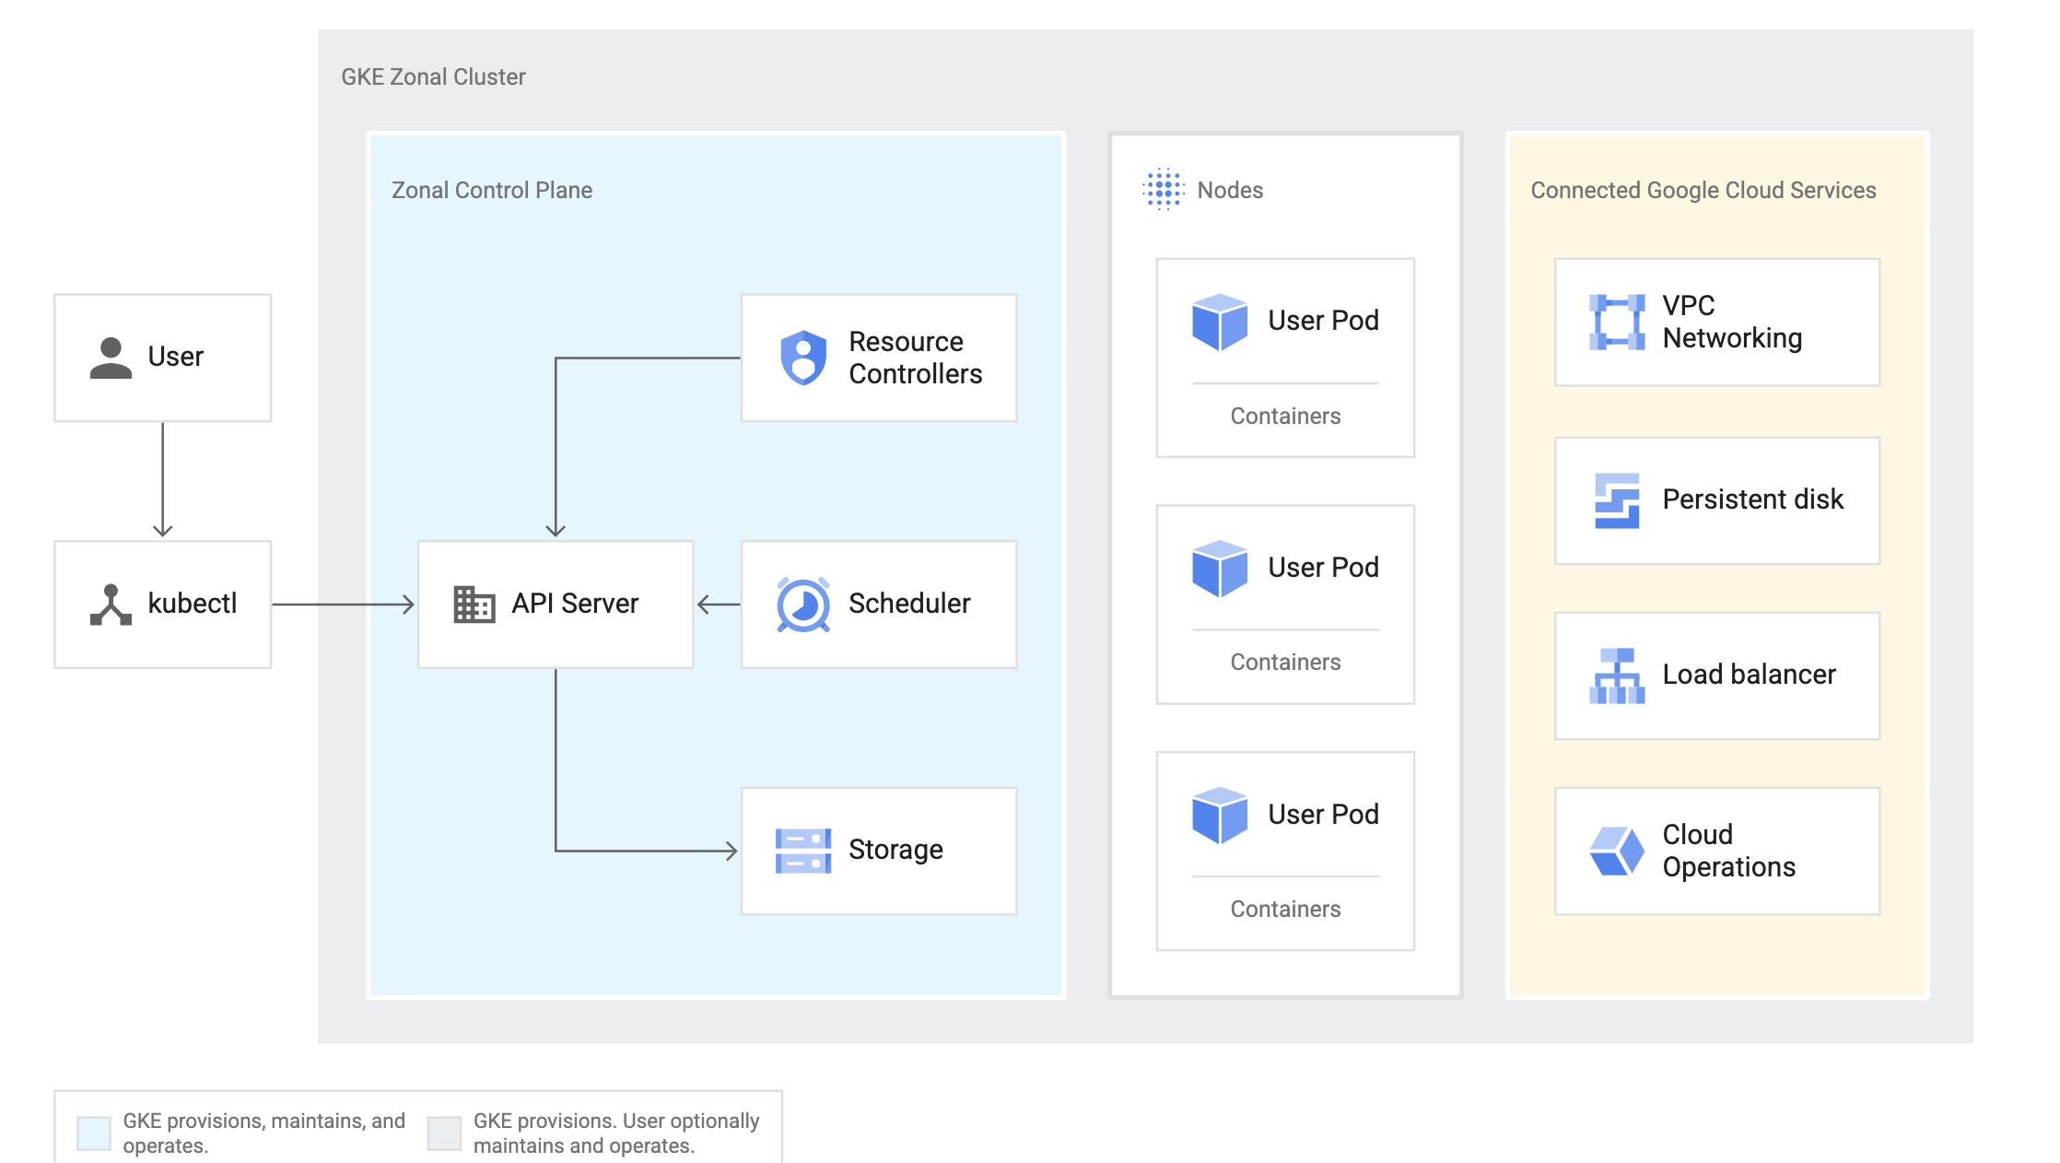Select the "API Server" label
Viewport: 2060px width, 1163px height.
[575, 603]
